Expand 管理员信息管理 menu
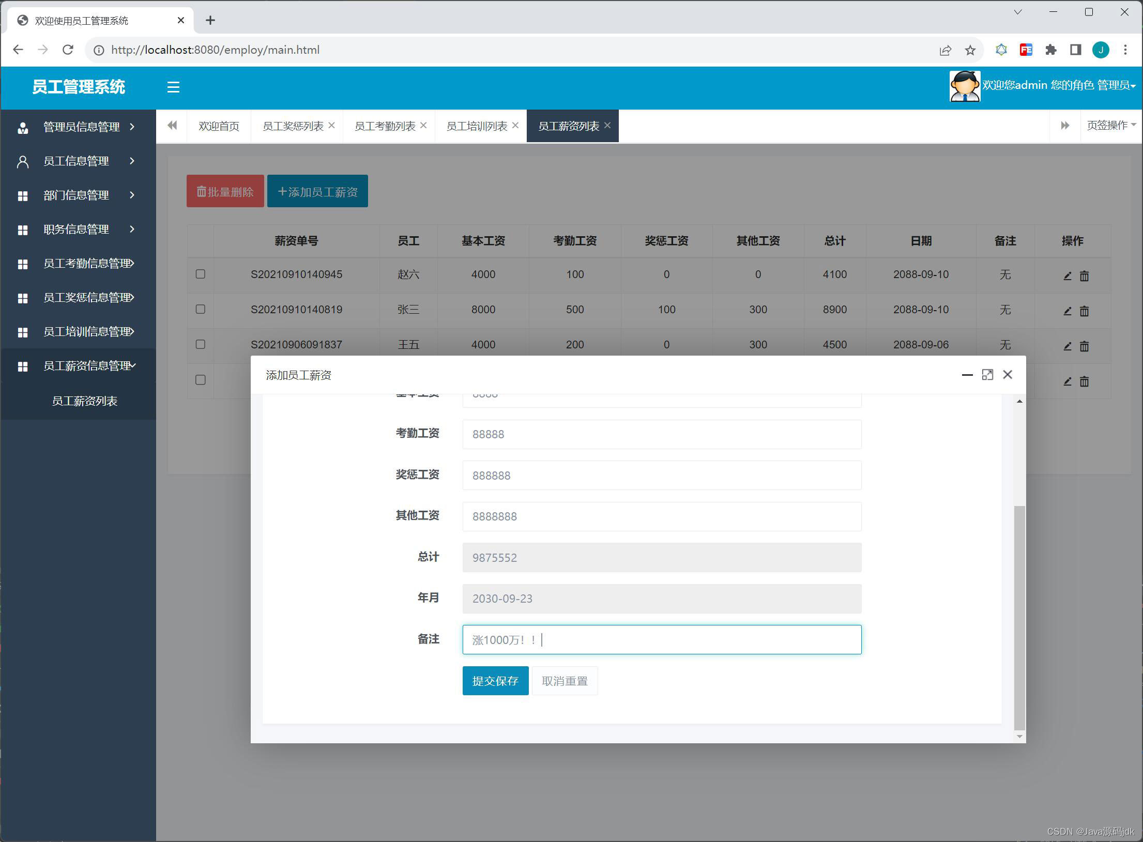1143x842 pixels. click(x=78, y=127)
